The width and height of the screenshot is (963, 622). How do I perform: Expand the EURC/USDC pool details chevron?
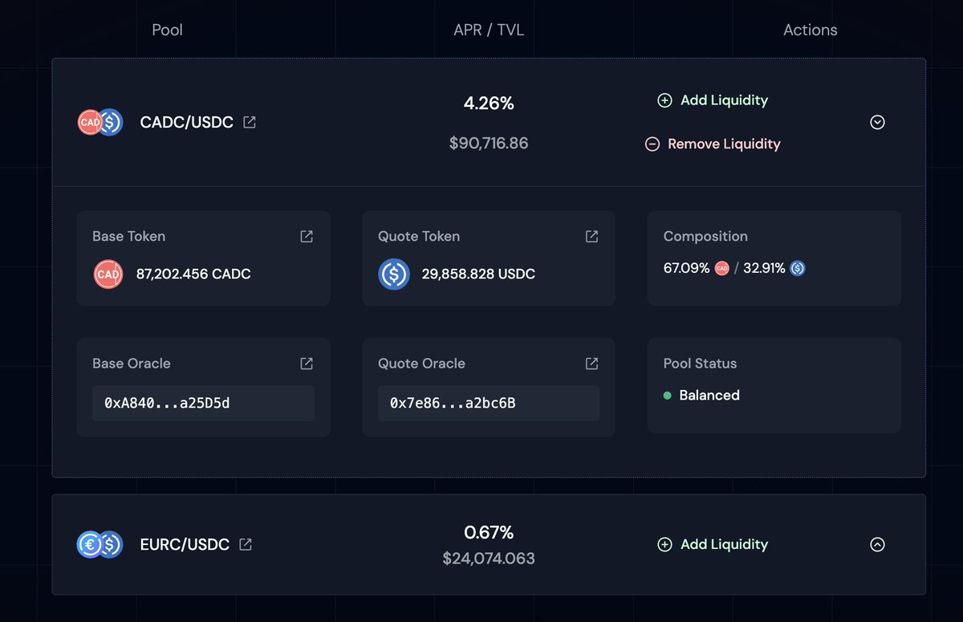[x=877, y=544]
